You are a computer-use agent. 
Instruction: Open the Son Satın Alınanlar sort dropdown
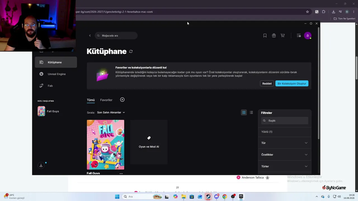[x=111, y=113]
